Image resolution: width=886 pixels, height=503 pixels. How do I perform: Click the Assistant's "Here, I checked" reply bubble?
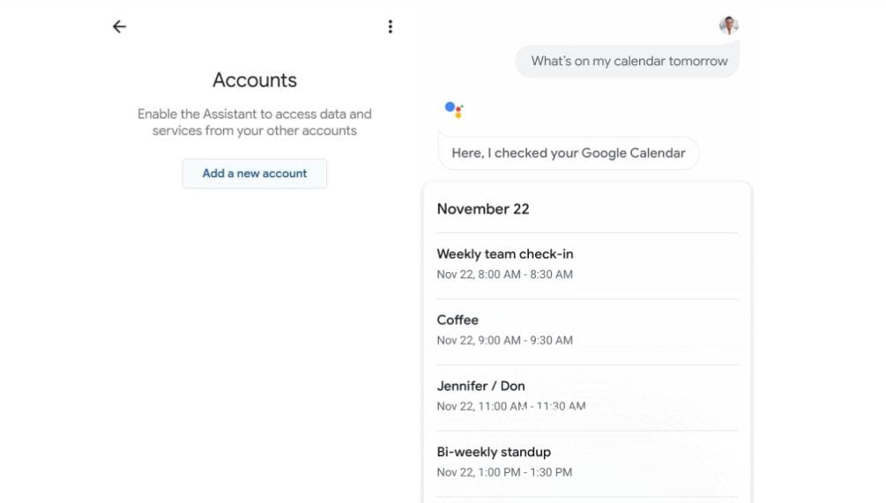[x=568, y=153]
